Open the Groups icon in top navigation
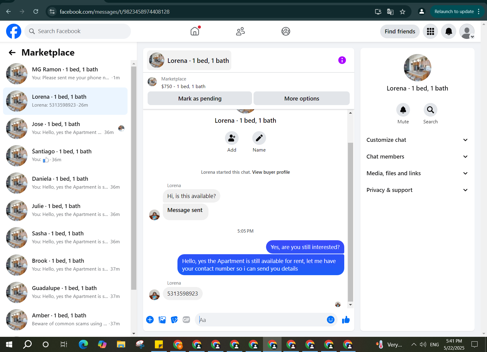This screenshot has height=352, width=487. pyautogui.click(x=286, y=31)
